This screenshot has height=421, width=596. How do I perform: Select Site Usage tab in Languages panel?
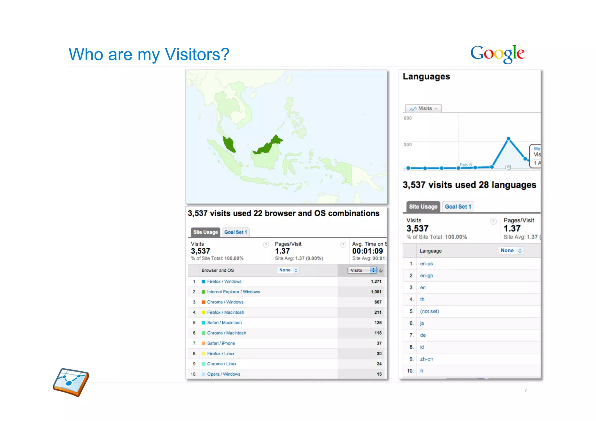423,207
